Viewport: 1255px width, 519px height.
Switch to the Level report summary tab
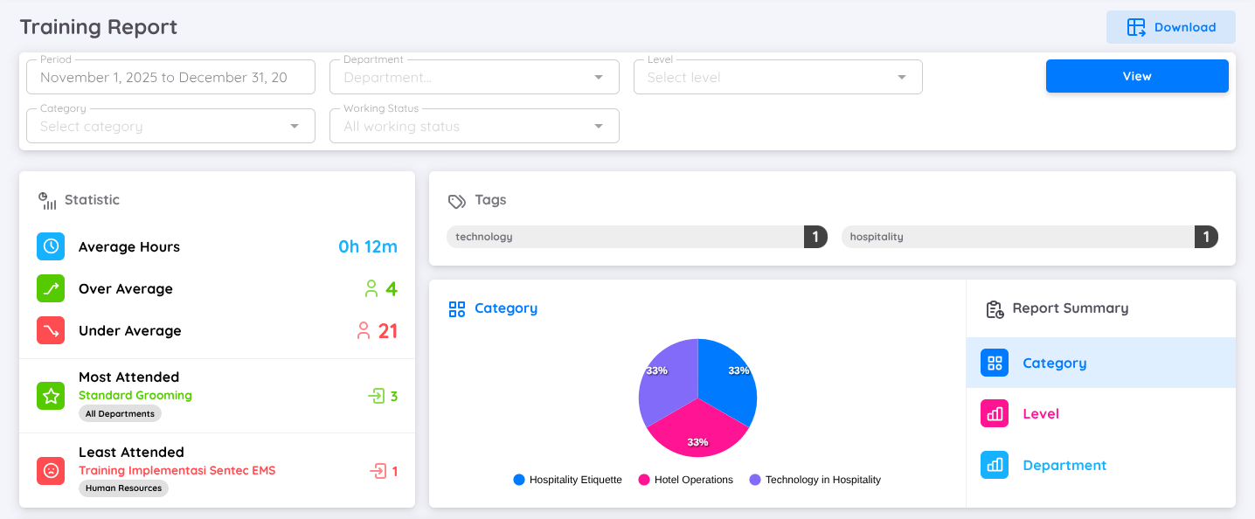tap(1041, 413)
